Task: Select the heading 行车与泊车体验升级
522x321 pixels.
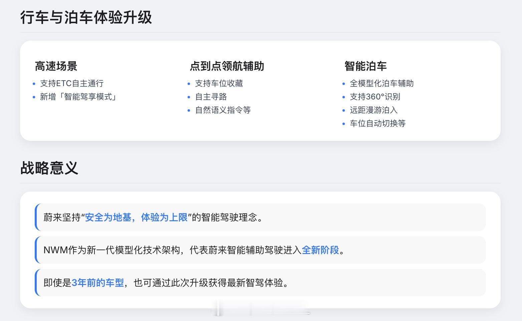Action: click(x=86, y=17)
